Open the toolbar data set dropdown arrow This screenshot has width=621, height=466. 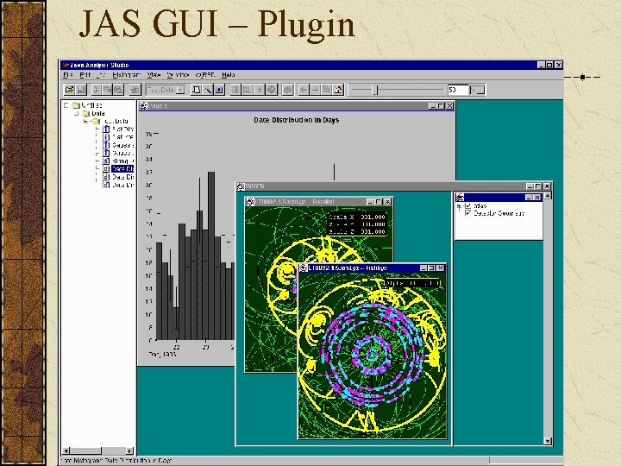tap(180, 90)
